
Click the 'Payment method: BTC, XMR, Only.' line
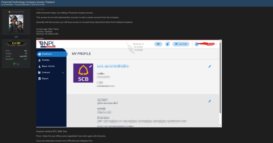tap(52, 131)
